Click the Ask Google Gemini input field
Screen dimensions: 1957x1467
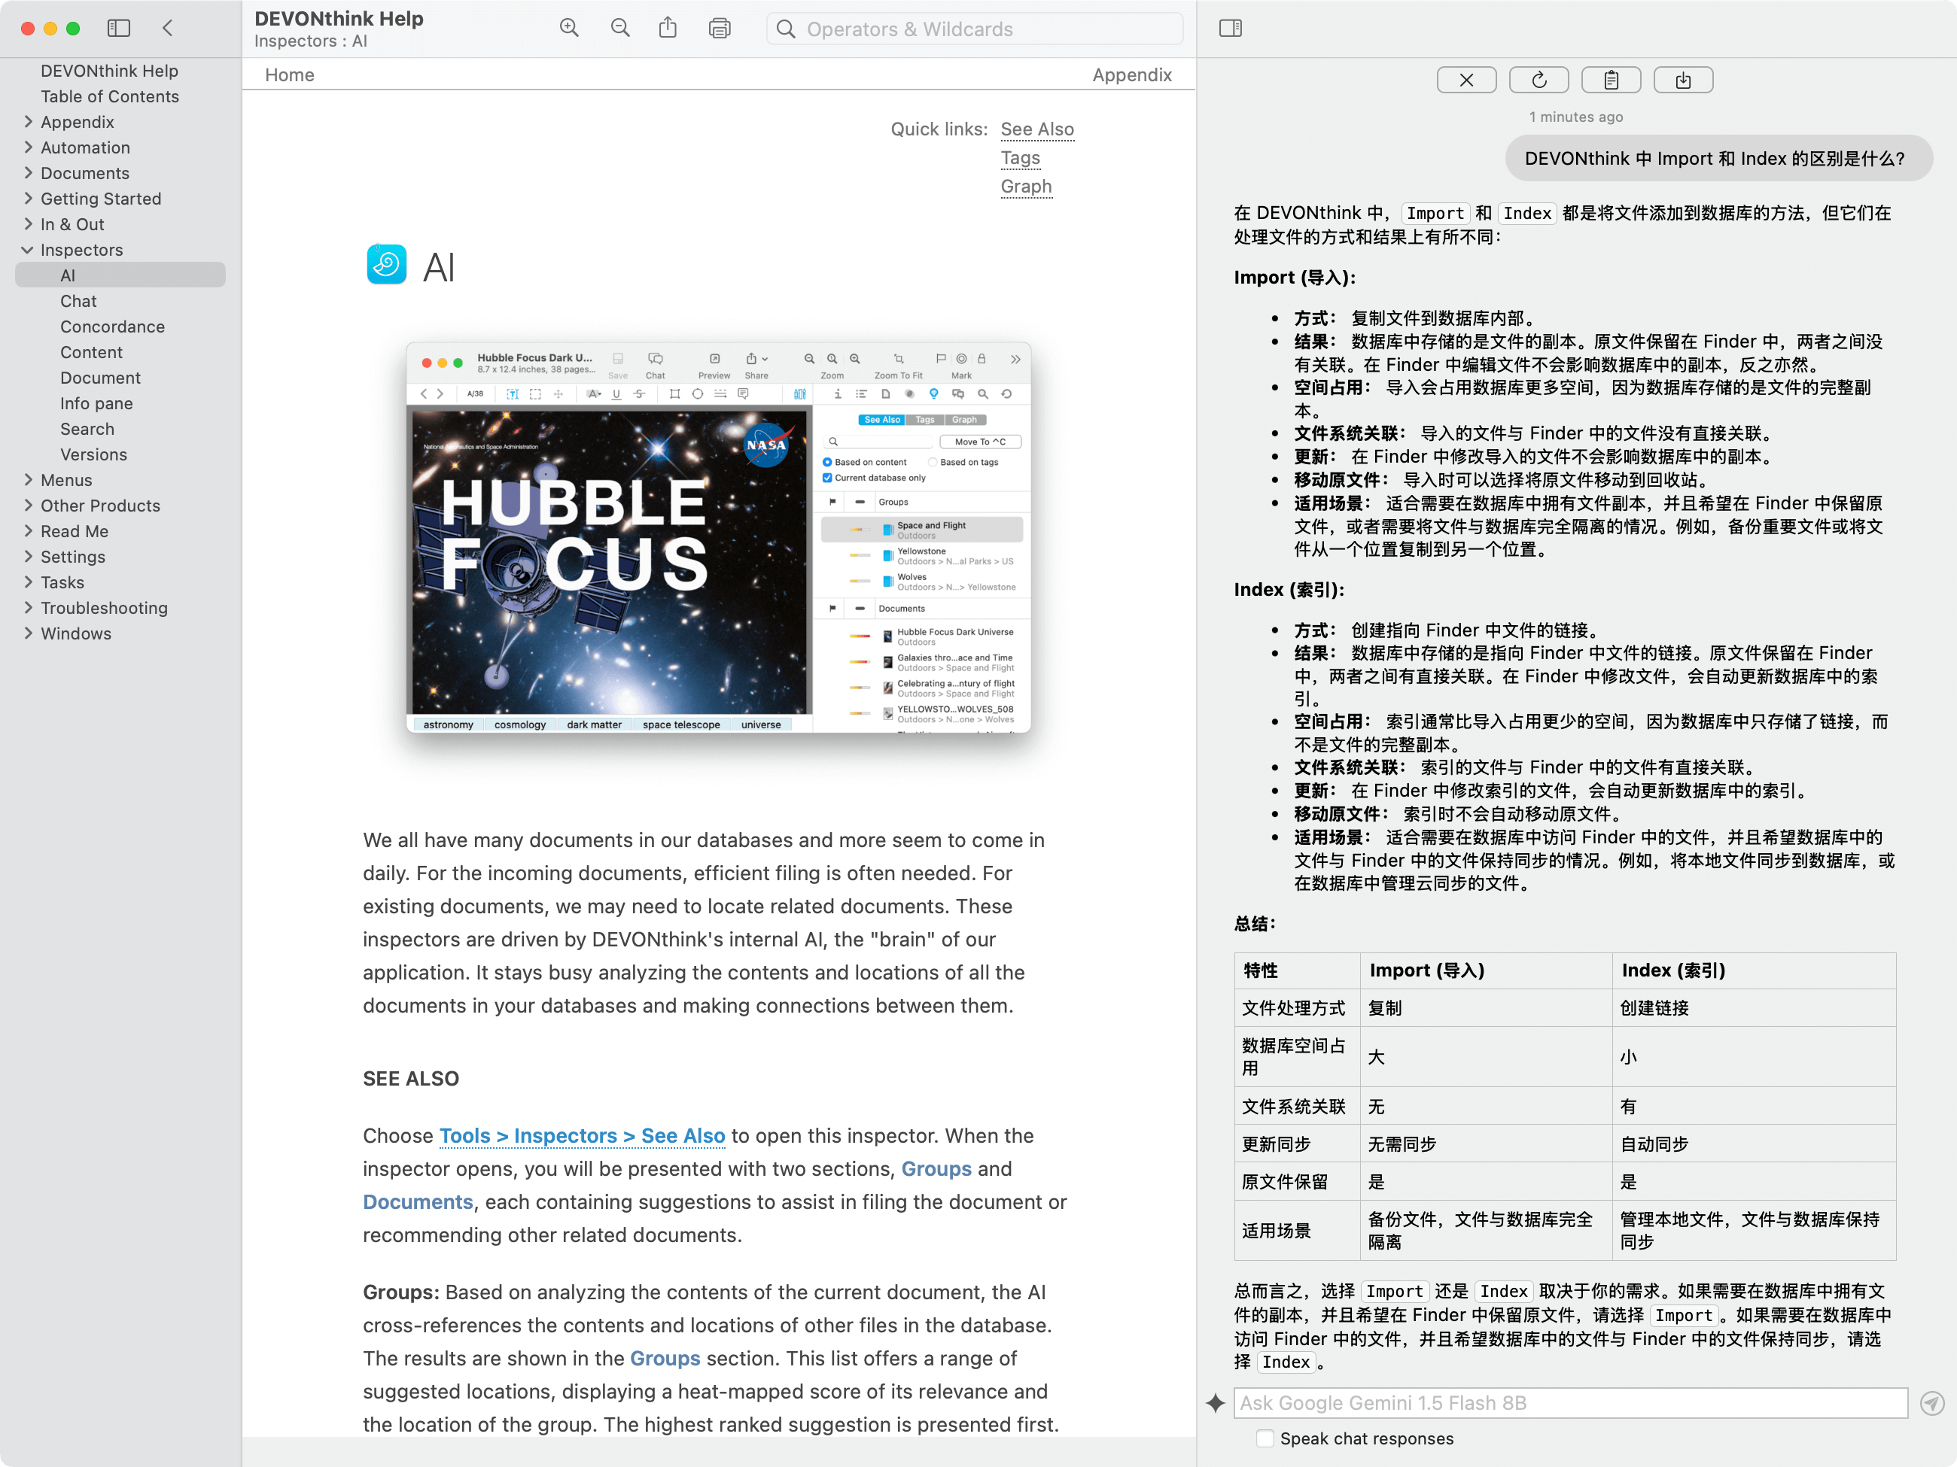[1569, 1403]
